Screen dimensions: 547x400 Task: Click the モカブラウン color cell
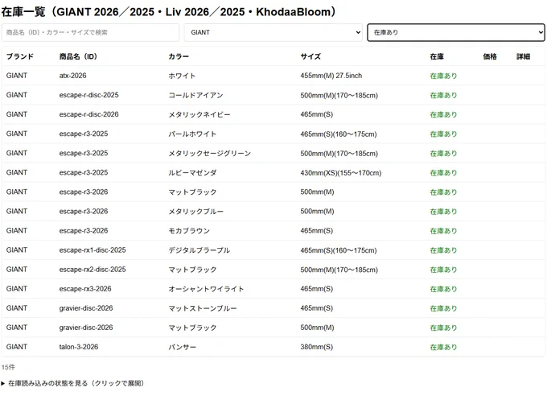tap(189, 231)
